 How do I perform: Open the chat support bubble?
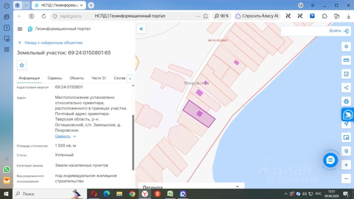330,160
